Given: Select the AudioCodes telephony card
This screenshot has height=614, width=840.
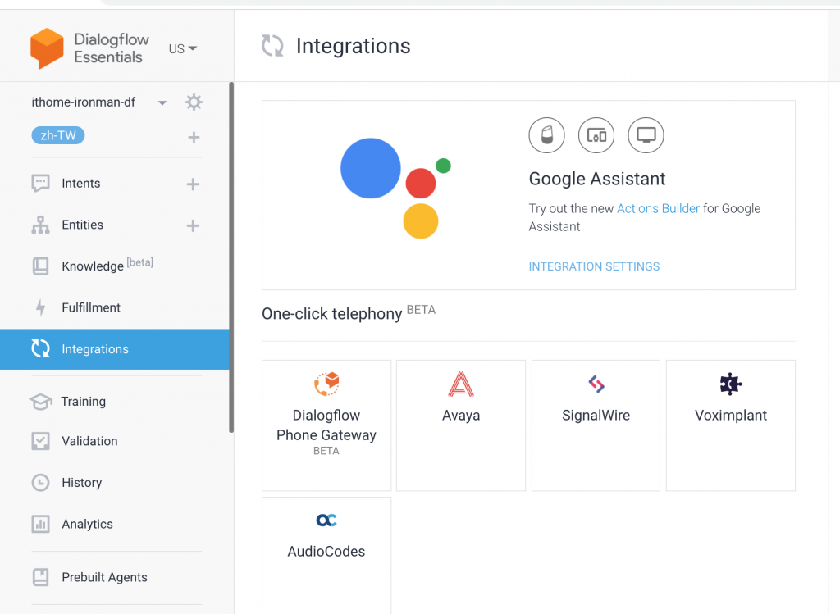Looking at the screenshot, I should click(x=326, y=556).
